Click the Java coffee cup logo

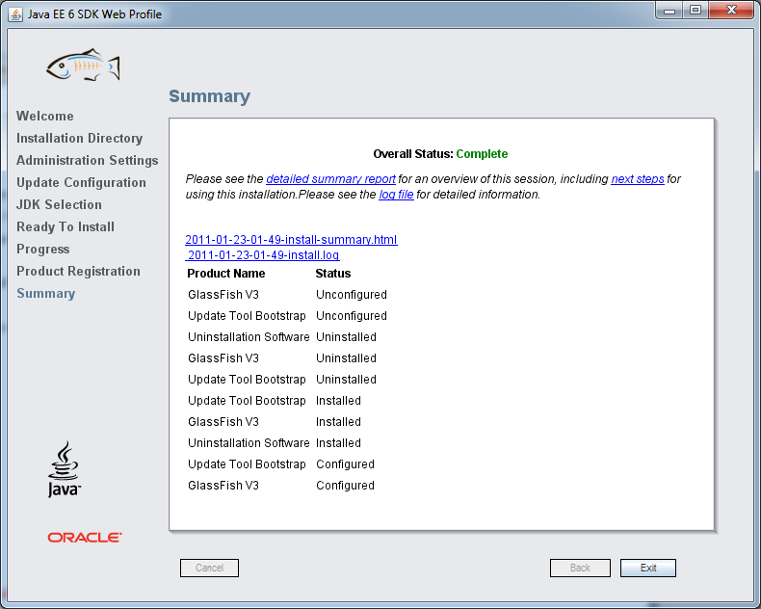[65, 468]
